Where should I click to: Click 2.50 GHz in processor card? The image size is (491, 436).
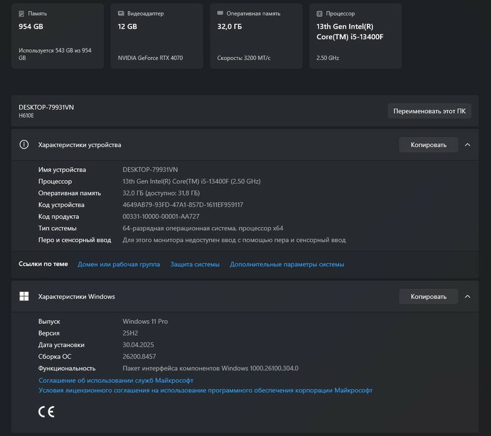pos(328,58)
